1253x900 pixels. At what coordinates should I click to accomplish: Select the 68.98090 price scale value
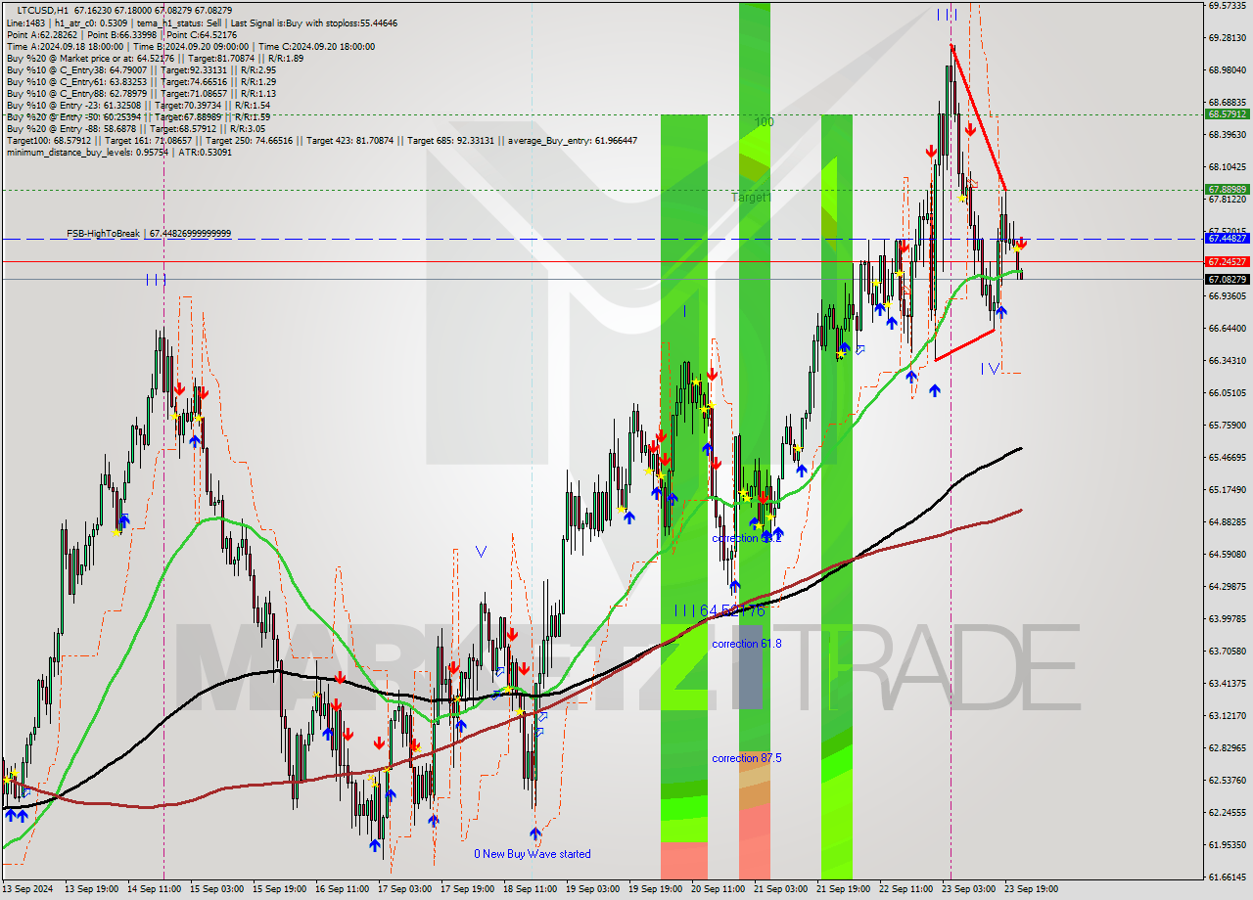[1227, 70]
